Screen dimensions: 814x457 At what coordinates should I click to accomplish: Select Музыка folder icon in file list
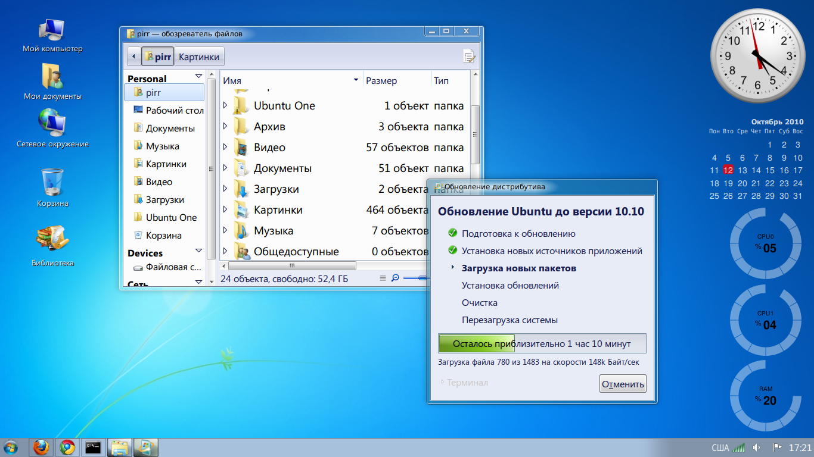click(x=241, y=230)
